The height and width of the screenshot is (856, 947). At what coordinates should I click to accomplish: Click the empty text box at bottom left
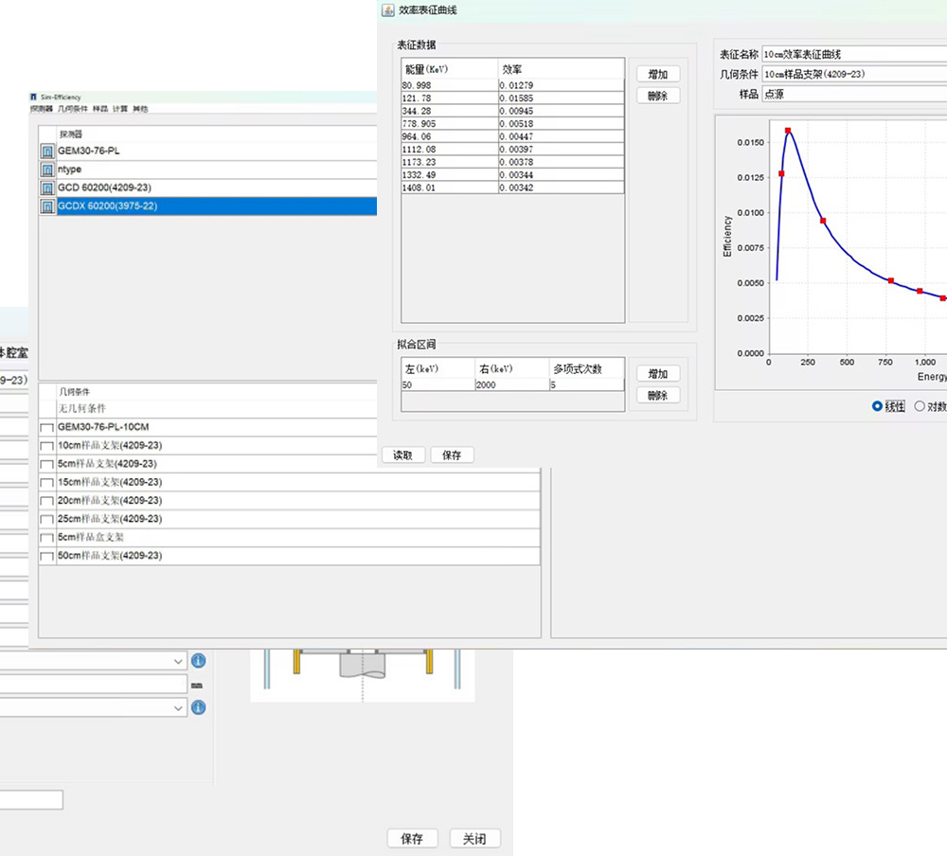pos(31,800)
